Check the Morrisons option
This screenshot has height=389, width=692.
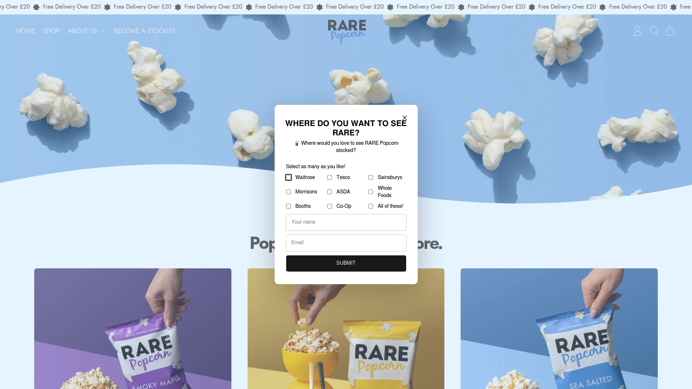coord(288,192)
